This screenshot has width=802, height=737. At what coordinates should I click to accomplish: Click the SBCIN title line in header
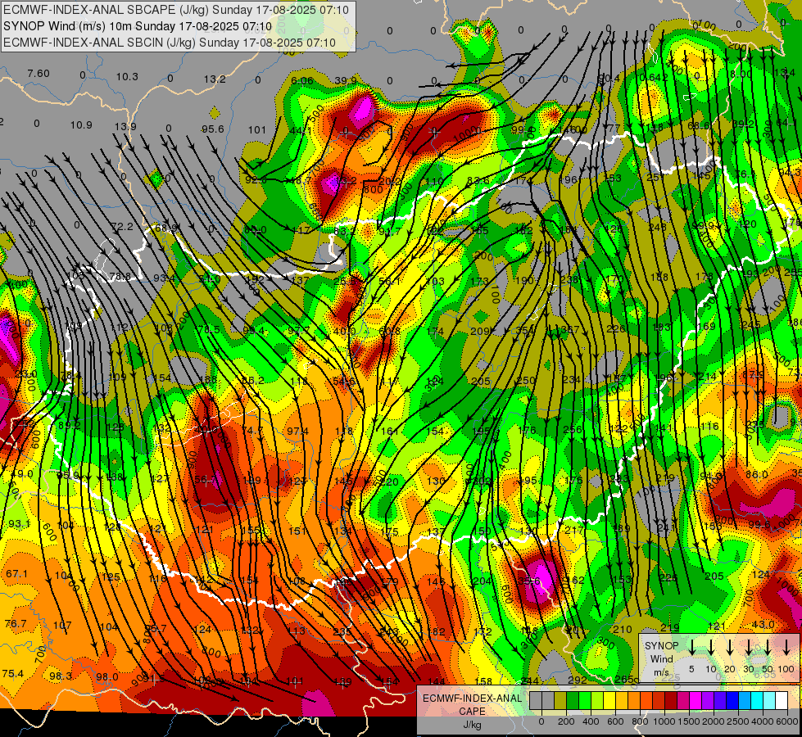click(x=170, y=43)
